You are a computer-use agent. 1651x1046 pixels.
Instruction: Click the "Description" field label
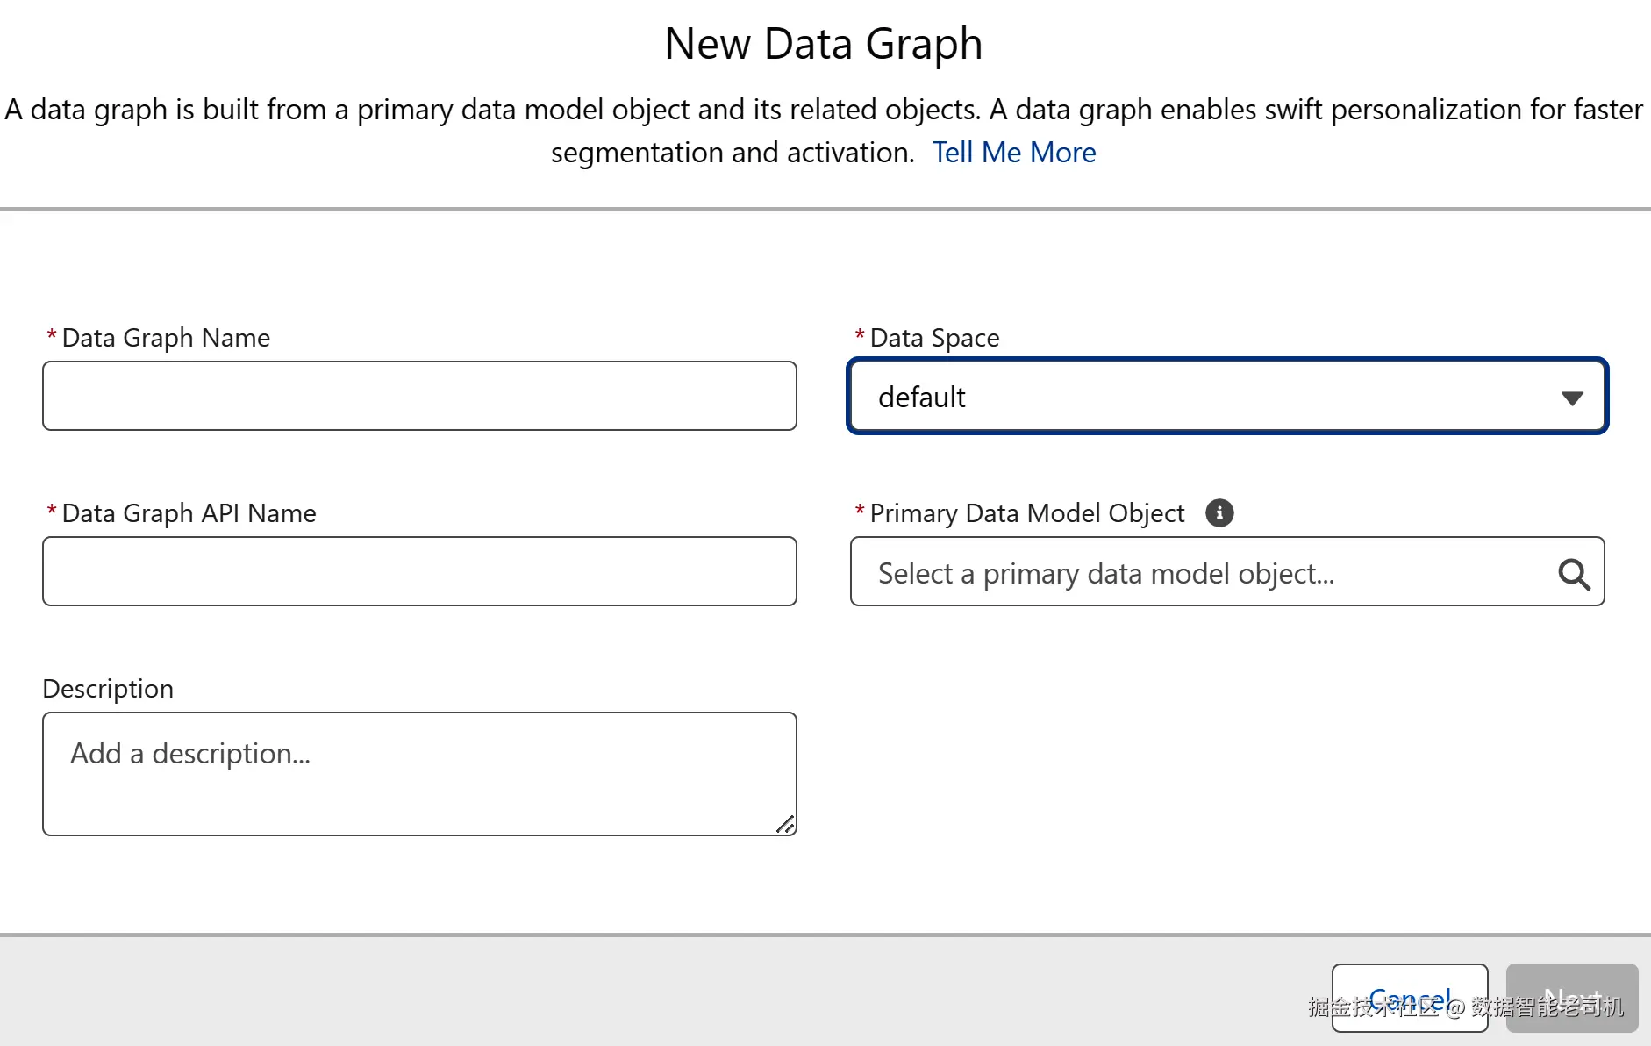[108, 689]
